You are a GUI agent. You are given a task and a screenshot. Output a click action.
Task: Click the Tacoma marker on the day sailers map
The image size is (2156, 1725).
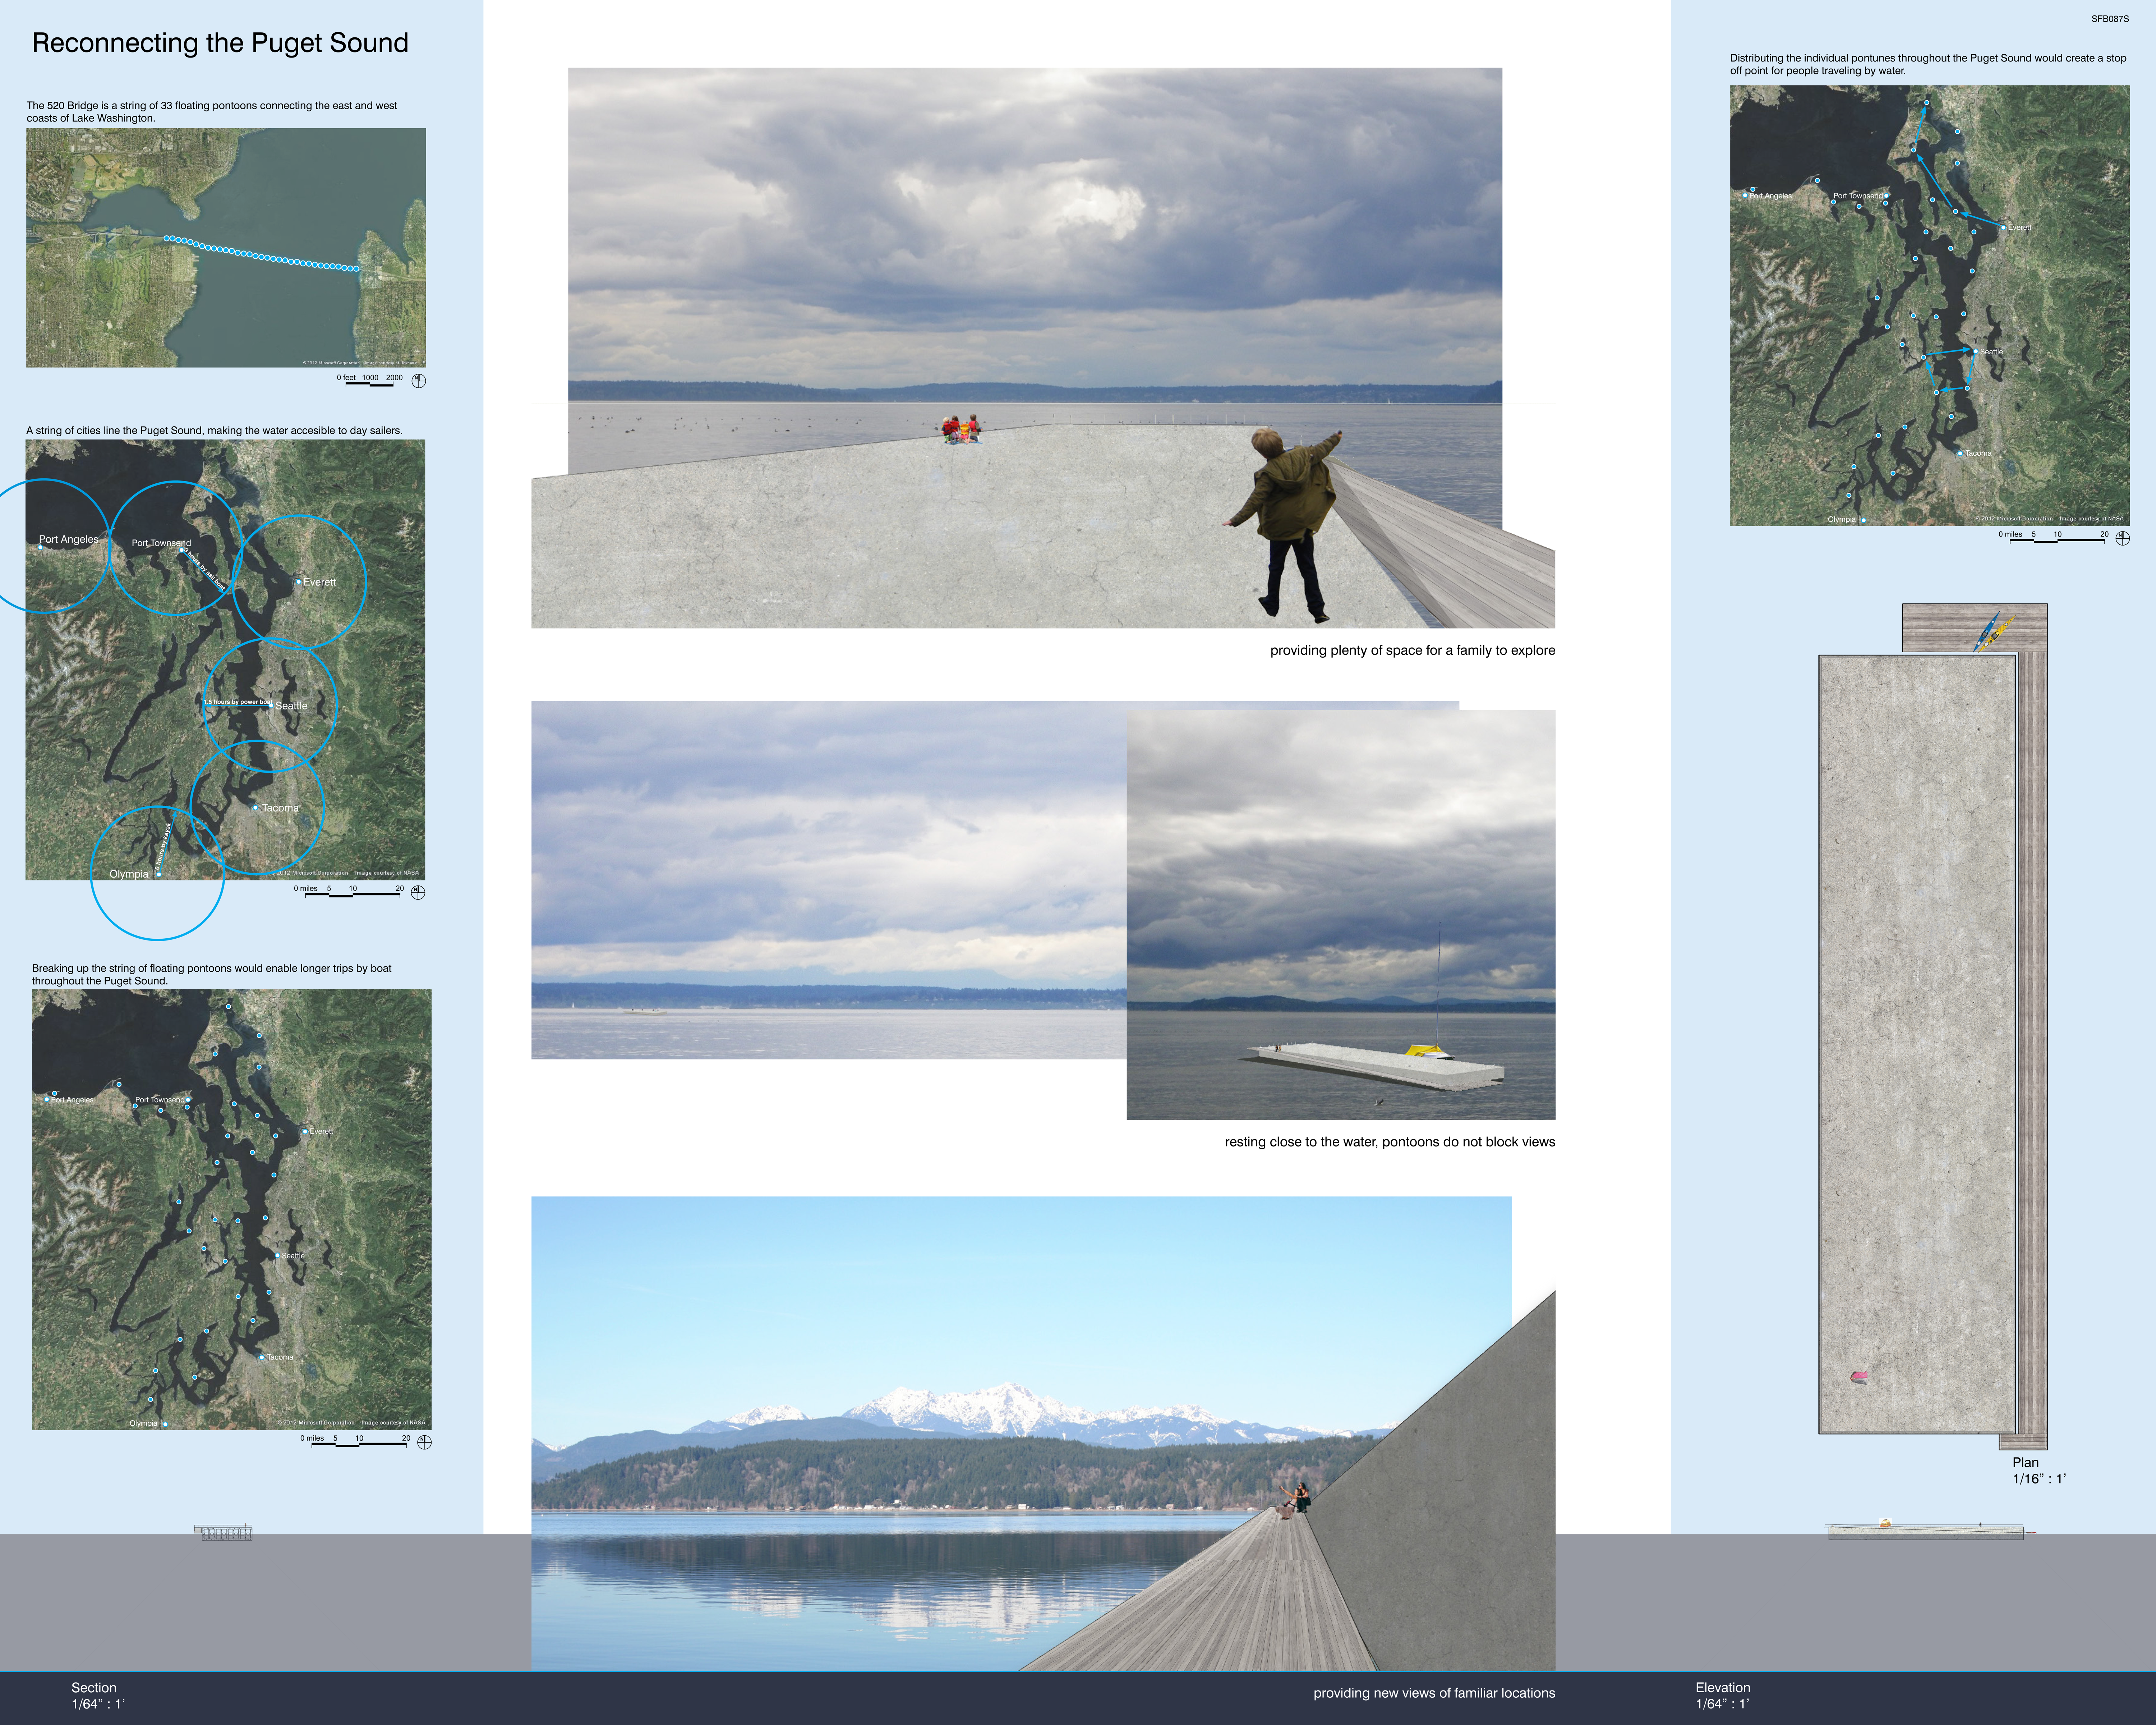pyautogui.click(x=255, y=807)
